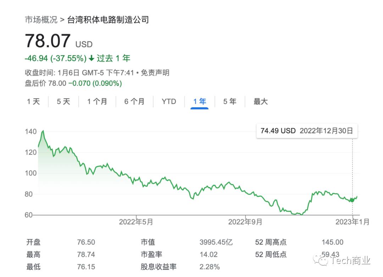Click the 52 周高点 label
This screenshot has height=277, width=383.
click(271, 242)
